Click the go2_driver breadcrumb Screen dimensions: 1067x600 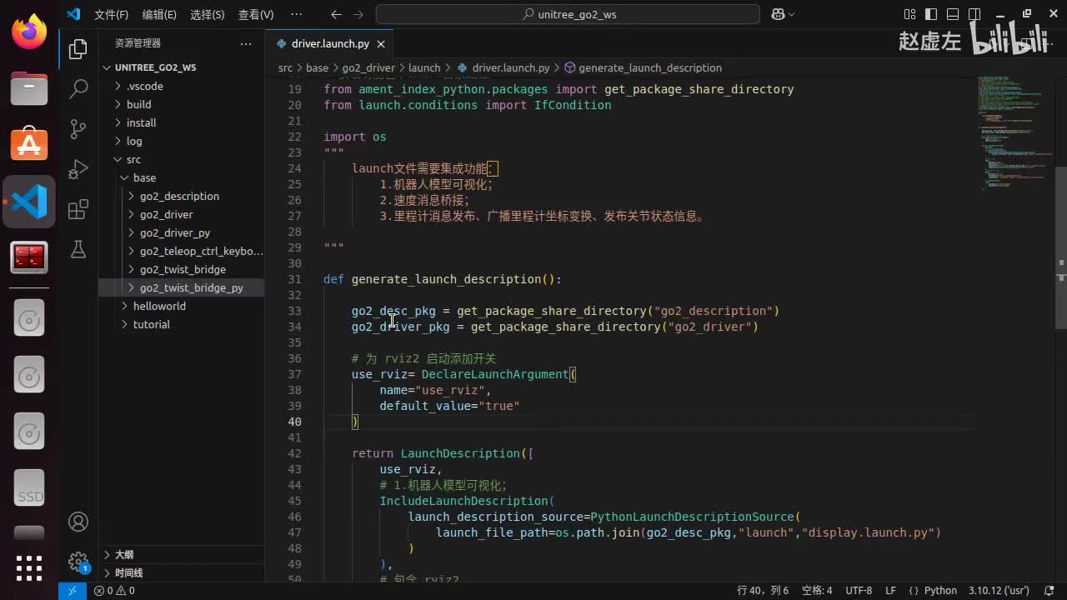coord(368,67)
